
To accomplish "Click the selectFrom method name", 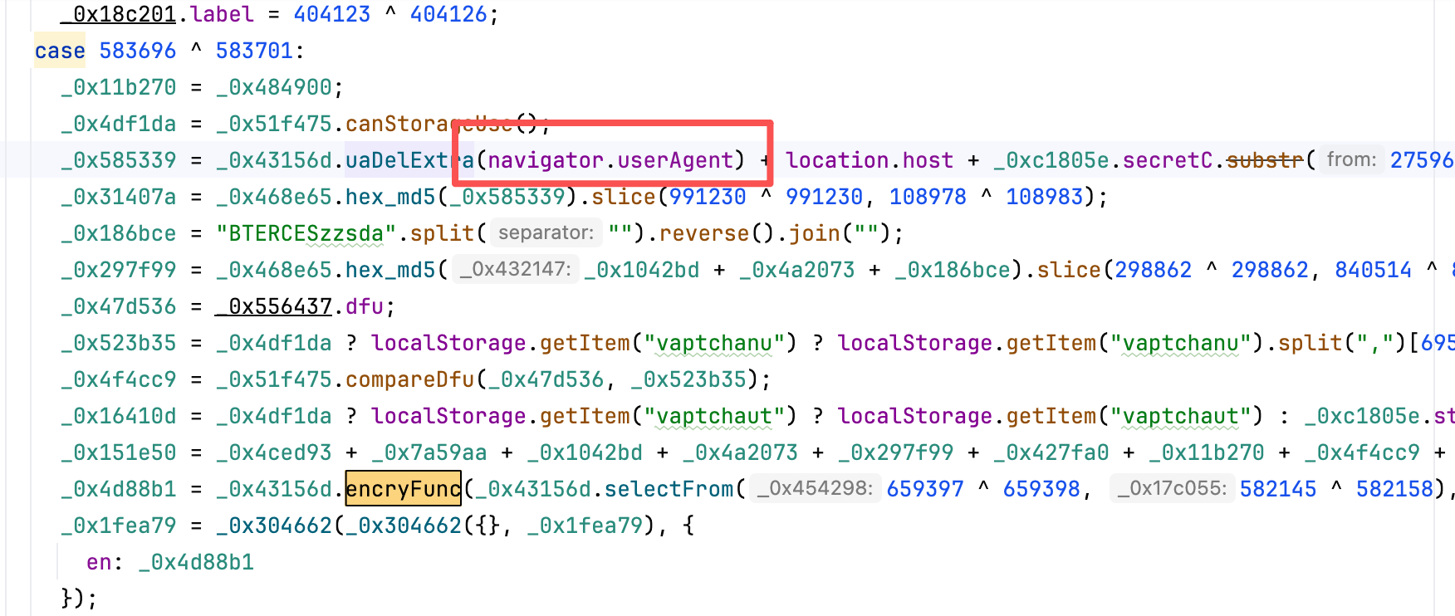I will point(669,489).
